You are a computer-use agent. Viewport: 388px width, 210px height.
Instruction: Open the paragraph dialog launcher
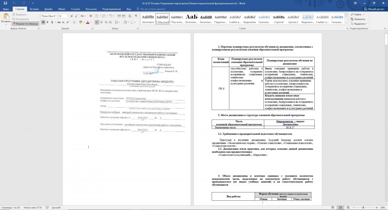(x=138, y=29)
